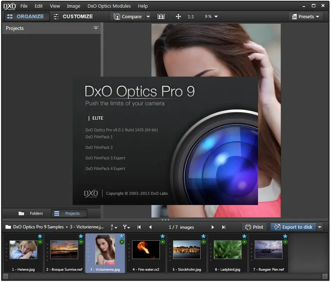Click blue star icon on Helene.jpg
Viewport: 331px width, 282px height.
point(40,236)
